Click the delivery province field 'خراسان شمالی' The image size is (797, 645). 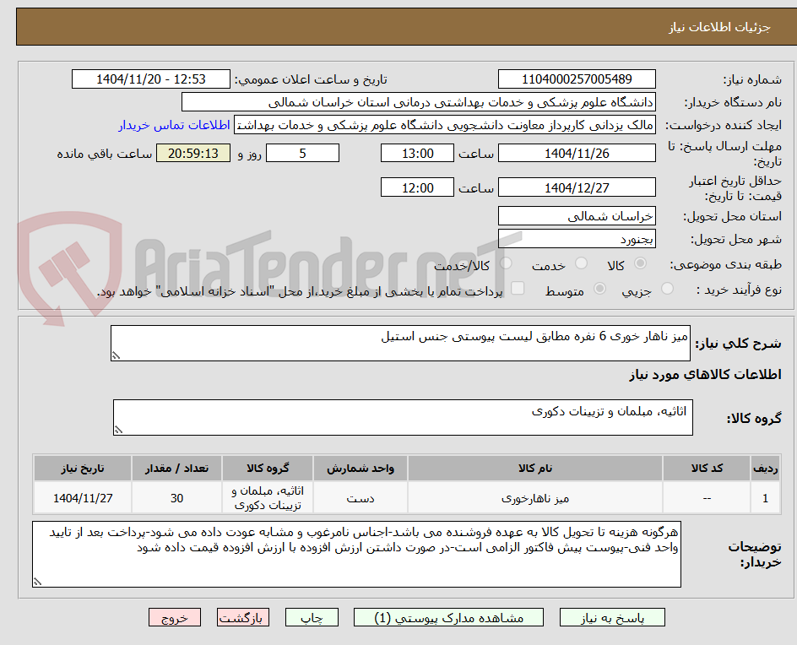tap(577, 216)
